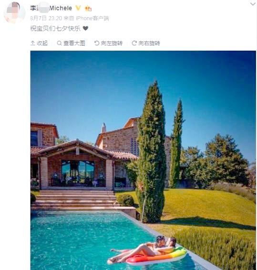Rotate the image right with 向右旋转
This screenshot has height=270, width=257.
coord(149,43)
